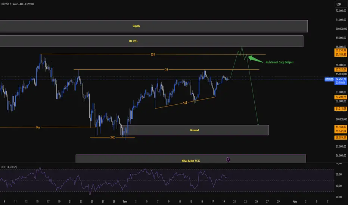Click the 58.035,31 price label
Viewport: 348px width, 205px height.
pos(341,138)
